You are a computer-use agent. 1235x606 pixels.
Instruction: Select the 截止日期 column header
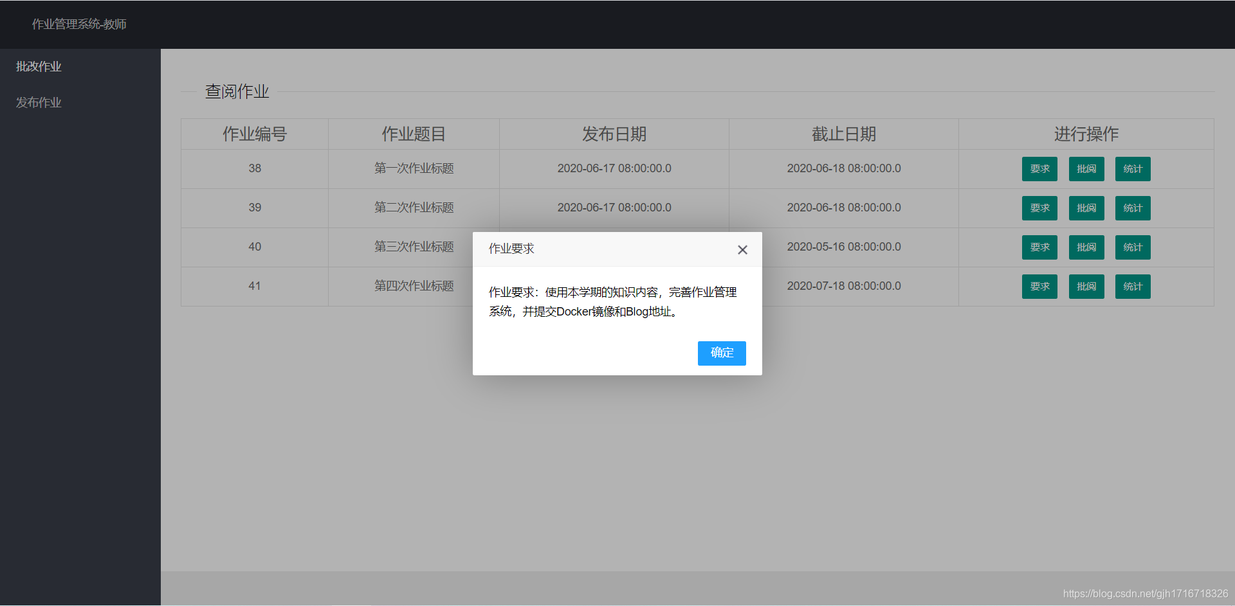[843, 134]
